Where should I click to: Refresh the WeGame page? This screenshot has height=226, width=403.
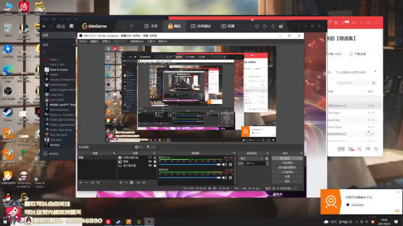(x=131, y=26)
